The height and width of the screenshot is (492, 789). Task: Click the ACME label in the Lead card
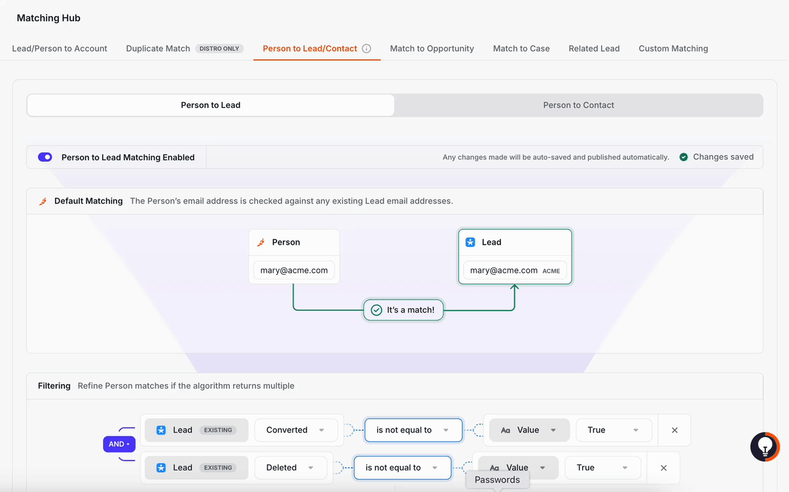click(x=551, y=271)
